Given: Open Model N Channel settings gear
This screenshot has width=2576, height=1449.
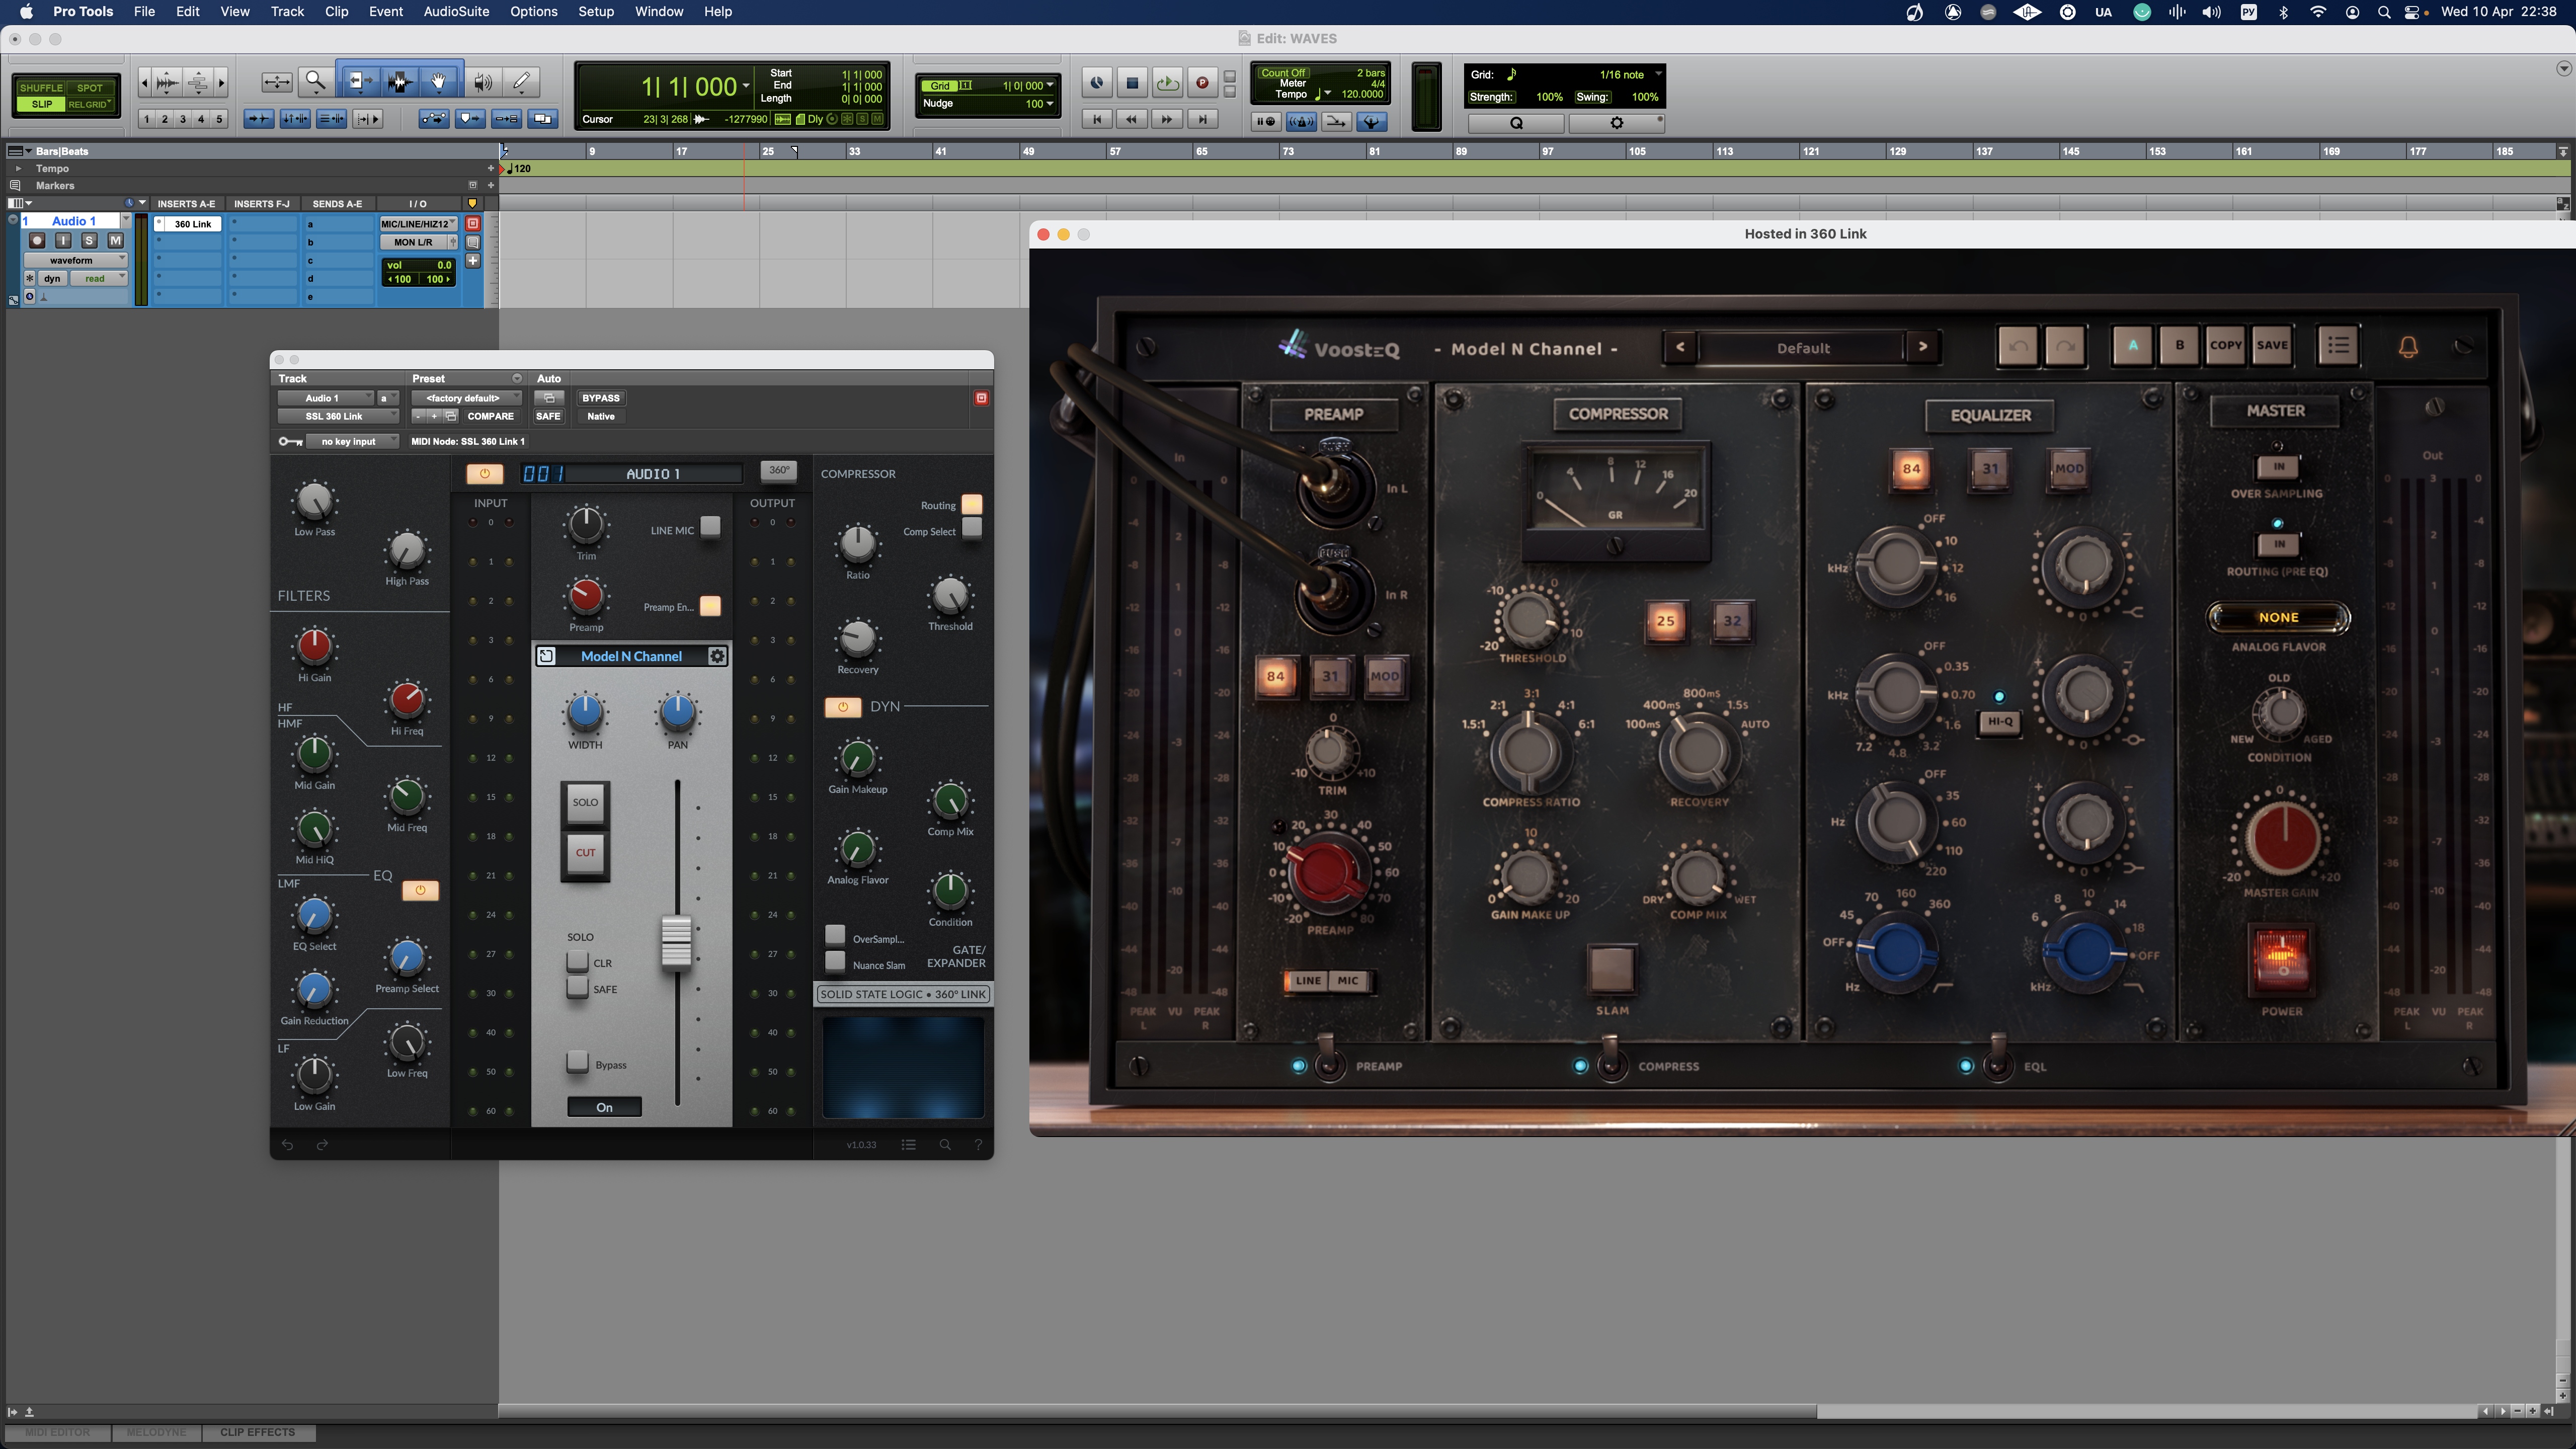Looking at the screenshot, I should [x=717, y=656].
